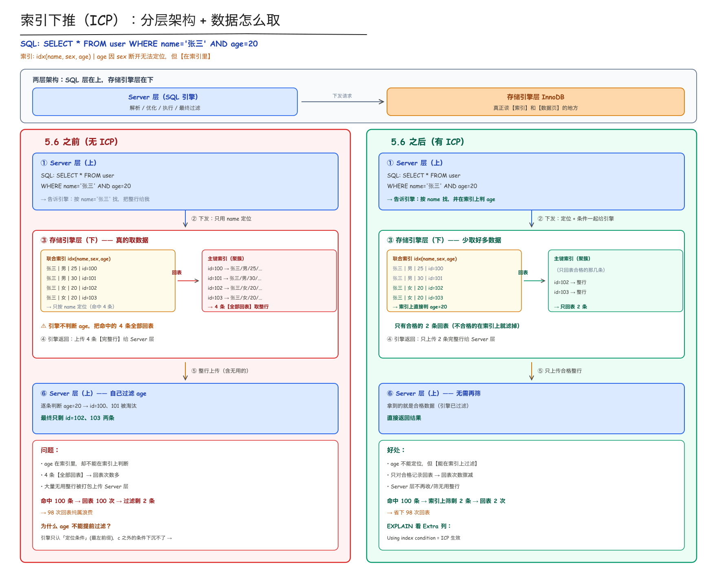Click the label '② 下发：定位 + 条件一起给引擎'

tap(576, 219)
